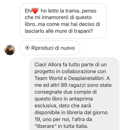Click the word "trapani?" ending the first message

pyautogui.click(x=83, y=31)
